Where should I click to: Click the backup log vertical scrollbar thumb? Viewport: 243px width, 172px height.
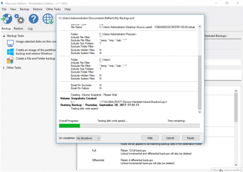pyautogui.click(x=200, y=82)
